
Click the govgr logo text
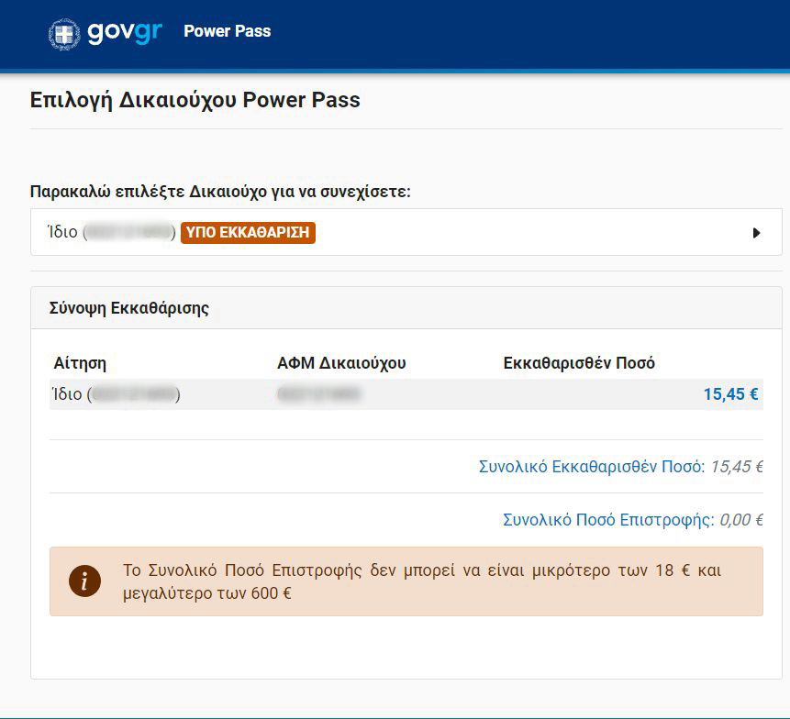pos(125,32)
